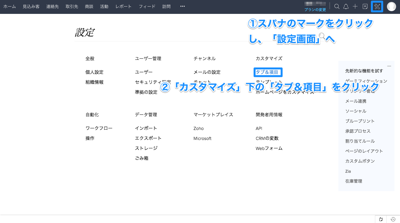Open ワークフロー under 自動化

click(99, 128)
